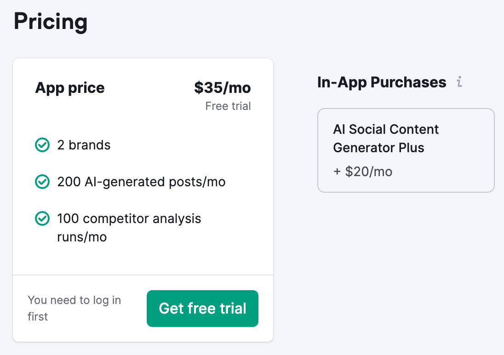Select the $35/mo price text
This screenshot has width=504, height=355.
pyautogui.click(x=223, y=88)
